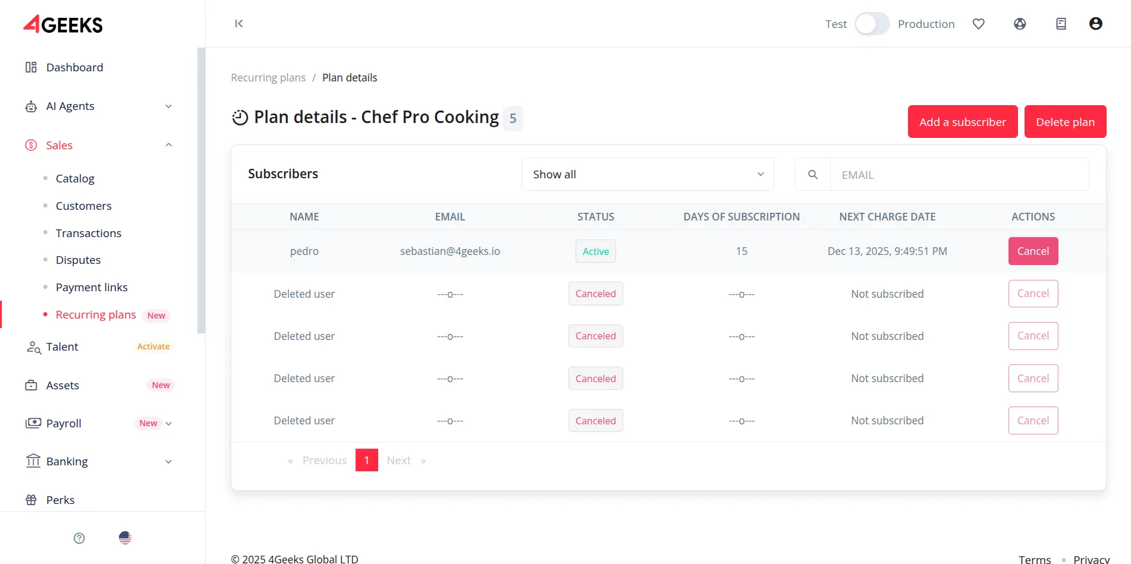Collapse the sidebar with the arrow icon
Viewport: 1131px width, 564px height.
coord(238,24)
